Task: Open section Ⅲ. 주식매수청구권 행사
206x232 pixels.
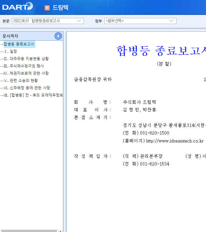Action: (x=24, y=66)
